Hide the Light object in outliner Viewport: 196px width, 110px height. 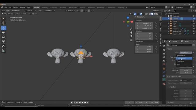(194, 24)
